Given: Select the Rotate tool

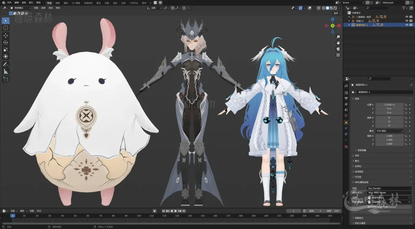Looking at the screenshot, I should pos(6,42).
